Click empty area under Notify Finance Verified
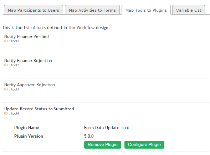This screenshot has width=210, height=155. pyautogui.click(x=106, y=48)
